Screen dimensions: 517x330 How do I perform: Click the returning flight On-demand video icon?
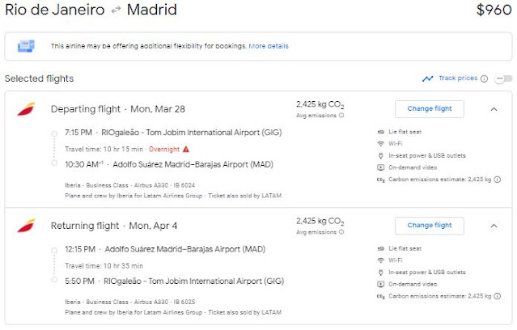point(382,284)
